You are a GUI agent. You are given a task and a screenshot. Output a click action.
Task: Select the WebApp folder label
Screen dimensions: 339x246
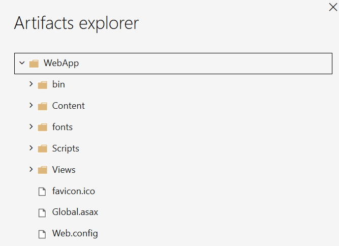[x=61, y=64]
